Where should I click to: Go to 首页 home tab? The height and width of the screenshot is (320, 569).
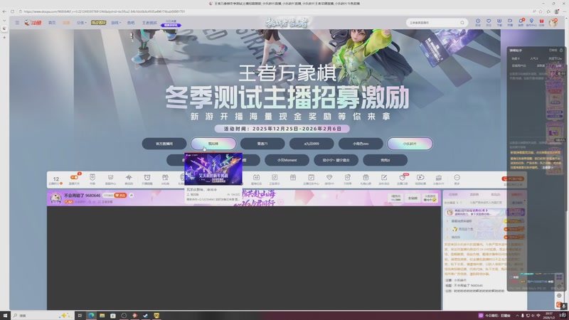click(52, 23)
